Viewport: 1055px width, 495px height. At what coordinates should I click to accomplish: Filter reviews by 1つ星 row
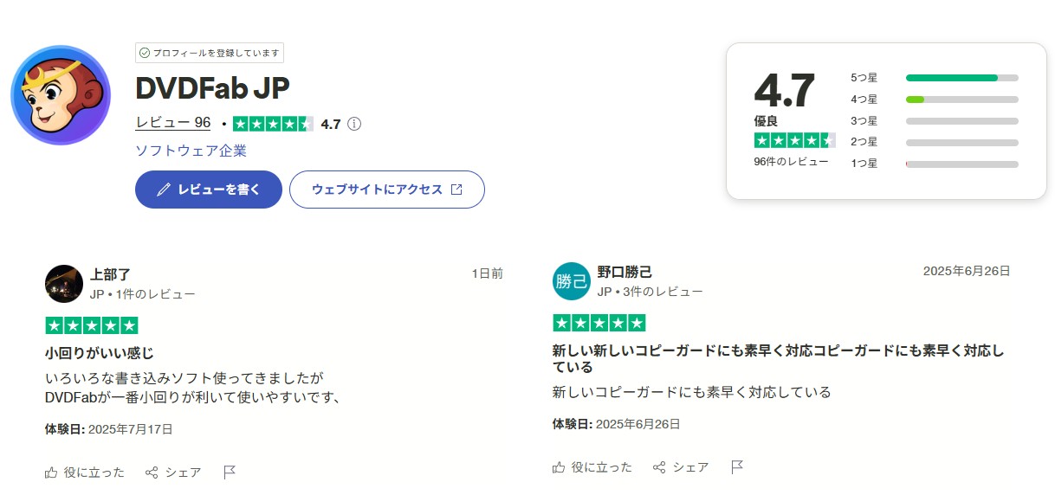[x=935, y=164]
